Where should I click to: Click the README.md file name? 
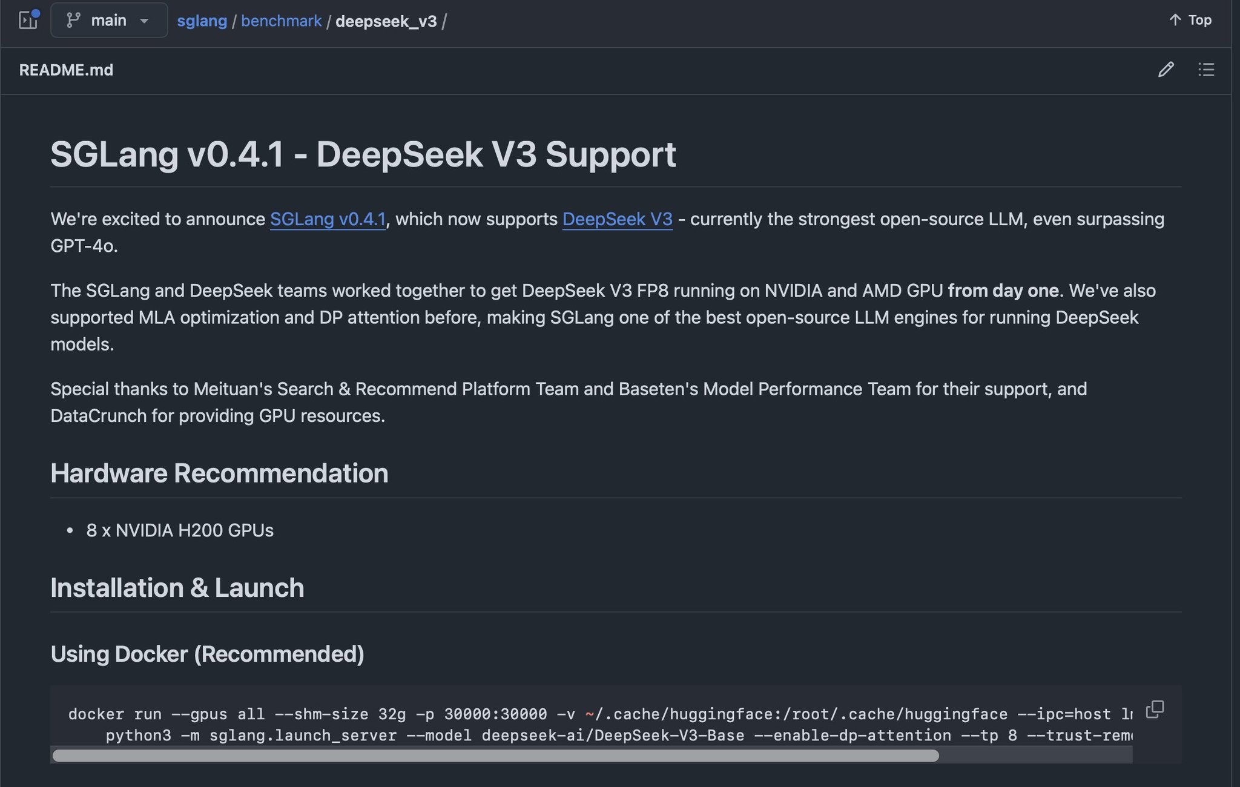(66, 70)
